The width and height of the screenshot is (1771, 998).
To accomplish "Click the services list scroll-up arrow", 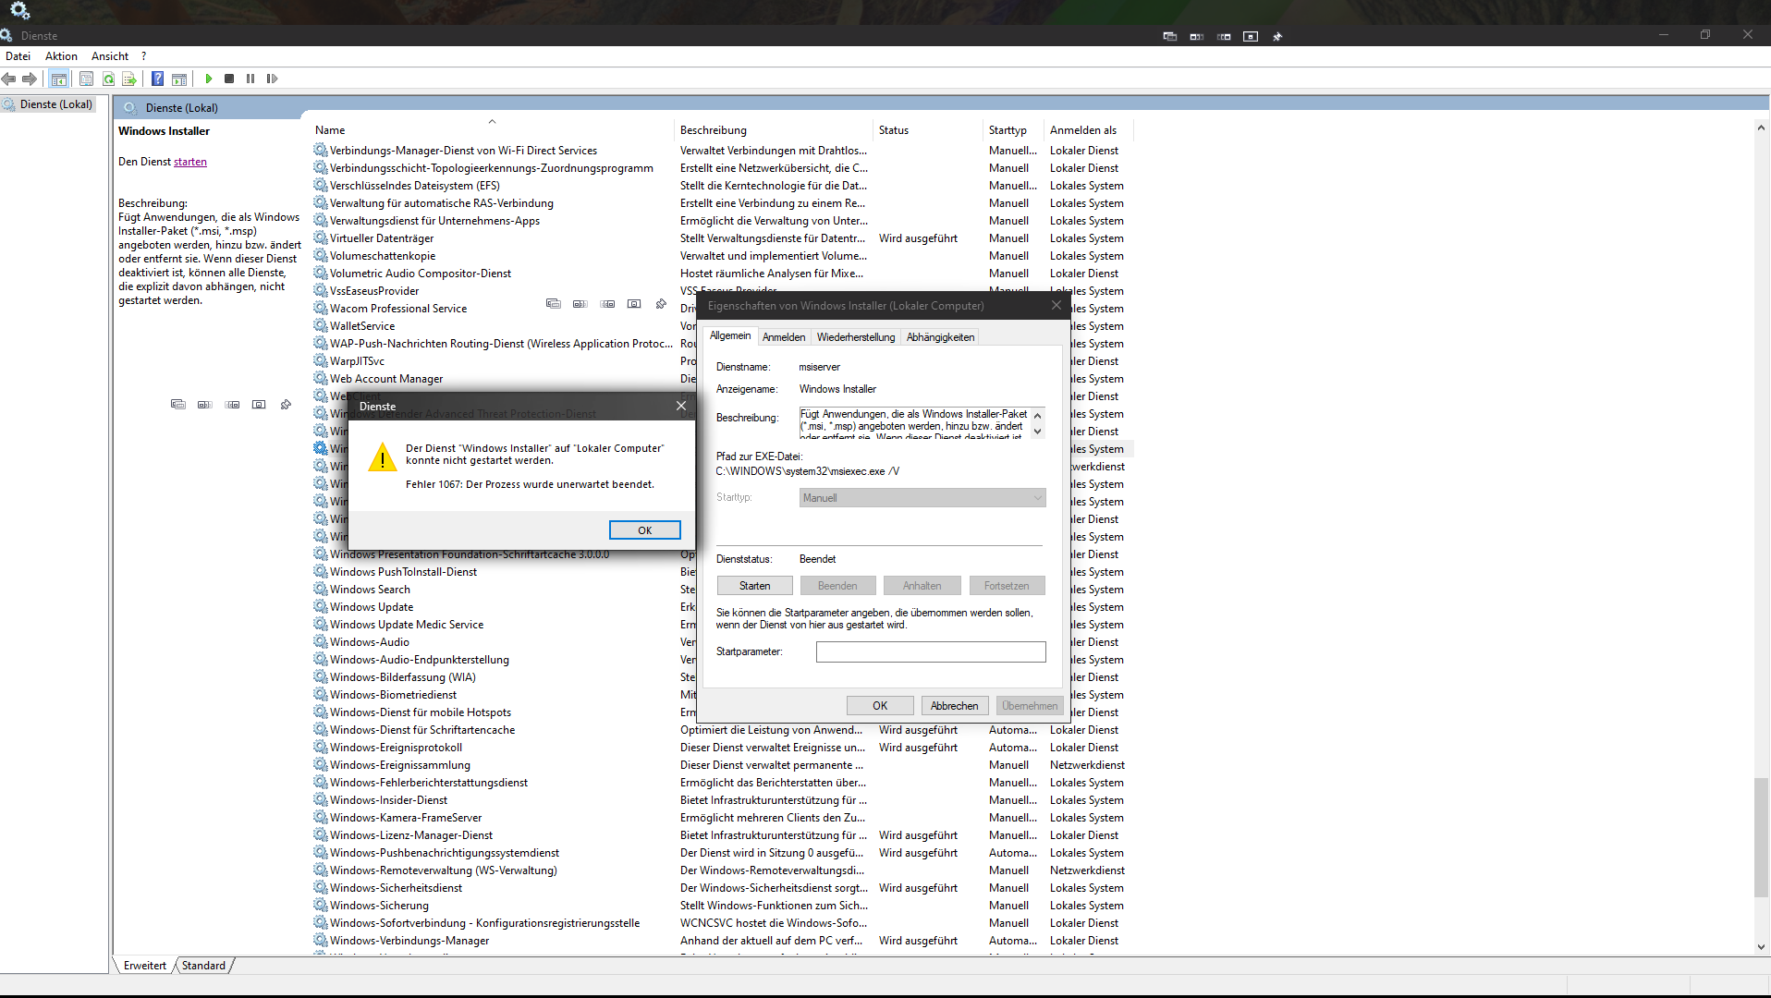I will pyautogui.click(x=1761, y=128).
